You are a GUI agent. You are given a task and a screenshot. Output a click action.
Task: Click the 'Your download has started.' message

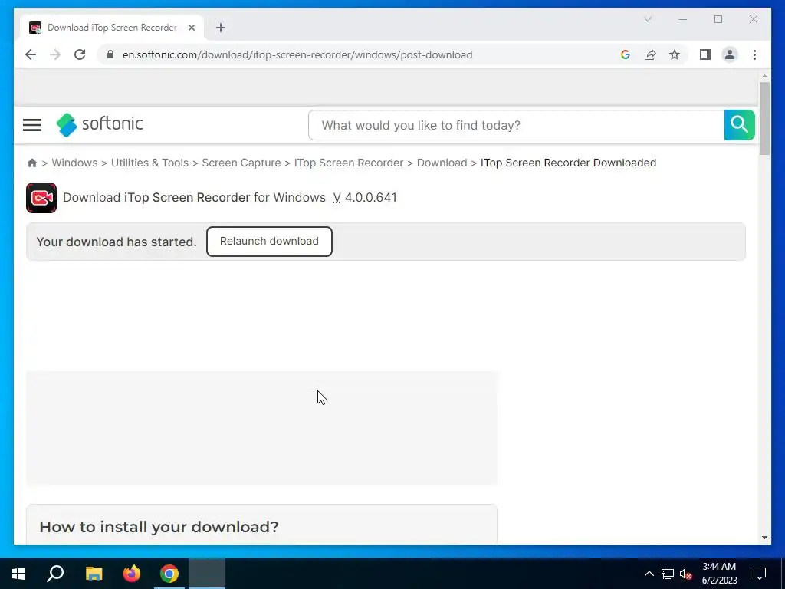point(117,242)
